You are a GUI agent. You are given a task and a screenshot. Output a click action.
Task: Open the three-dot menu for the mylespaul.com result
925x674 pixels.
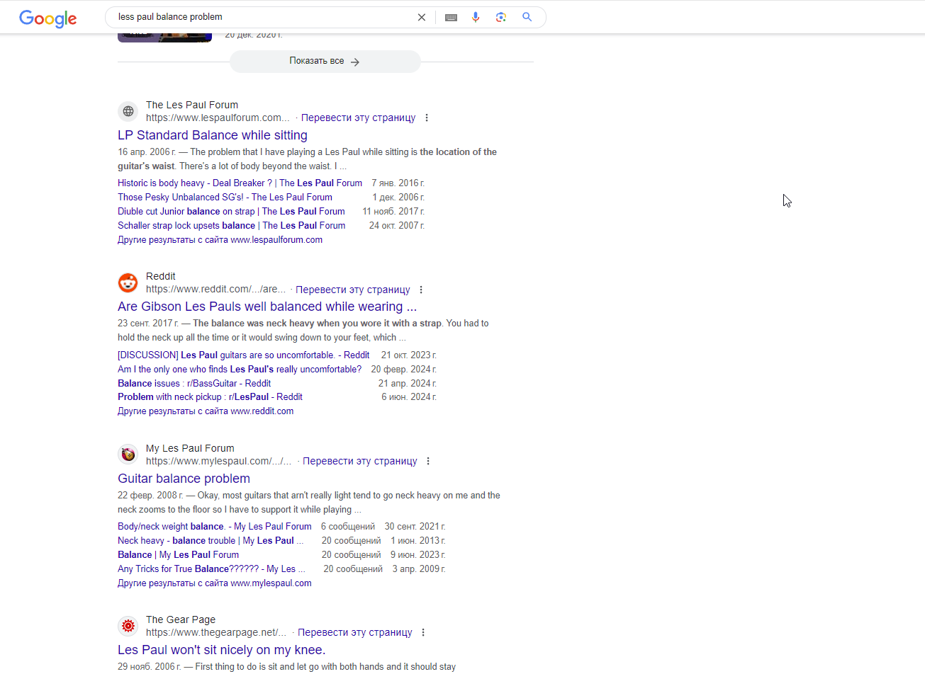[428, 461]
